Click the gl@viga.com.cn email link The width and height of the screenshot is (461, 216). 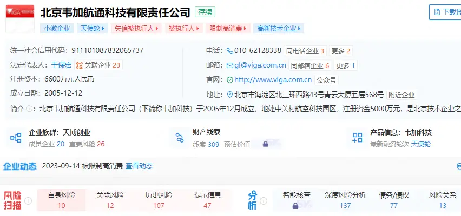[260, 65]
